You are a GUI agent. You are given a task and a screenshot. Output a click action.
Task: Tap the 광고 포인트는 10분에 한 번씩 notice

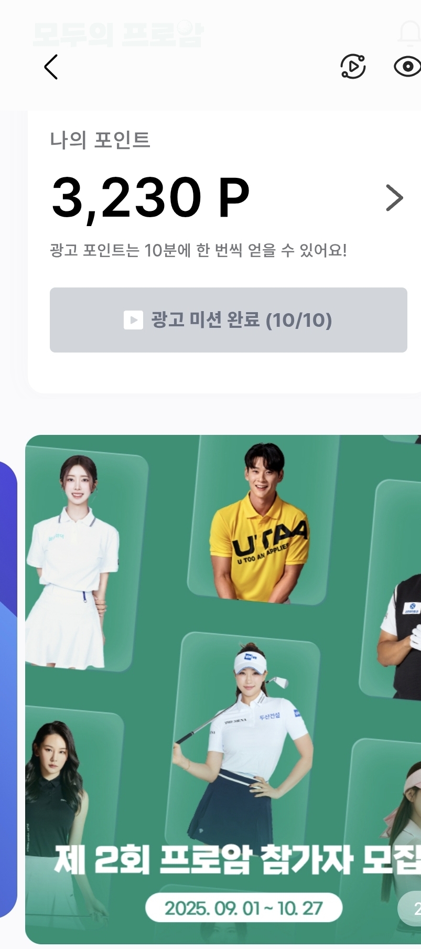(198, 250)
